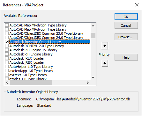Click the Cancel button
The image size is (142, 116).
pyautogui.click(x=126, y=25)
